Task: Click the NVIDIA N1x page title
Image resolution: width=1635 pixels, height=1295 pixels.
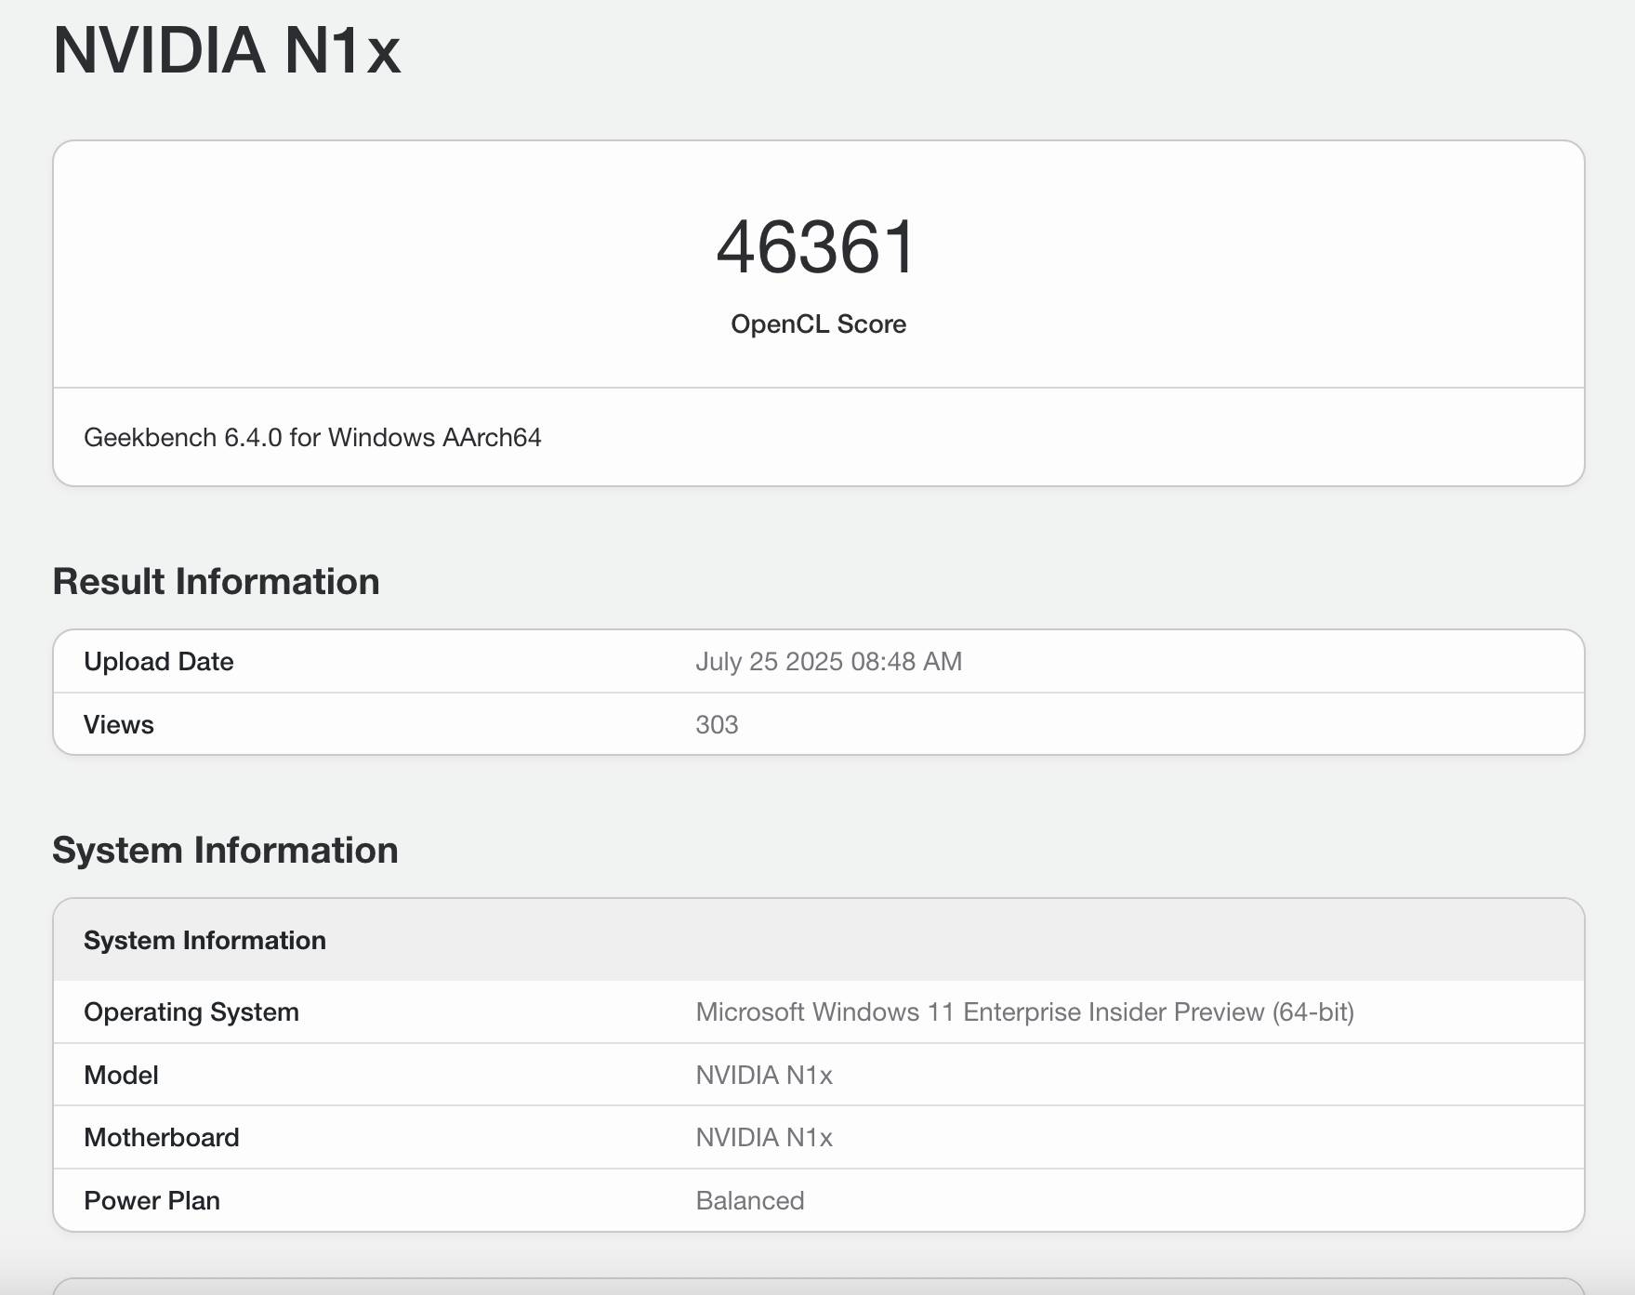Action: [226, 50]
